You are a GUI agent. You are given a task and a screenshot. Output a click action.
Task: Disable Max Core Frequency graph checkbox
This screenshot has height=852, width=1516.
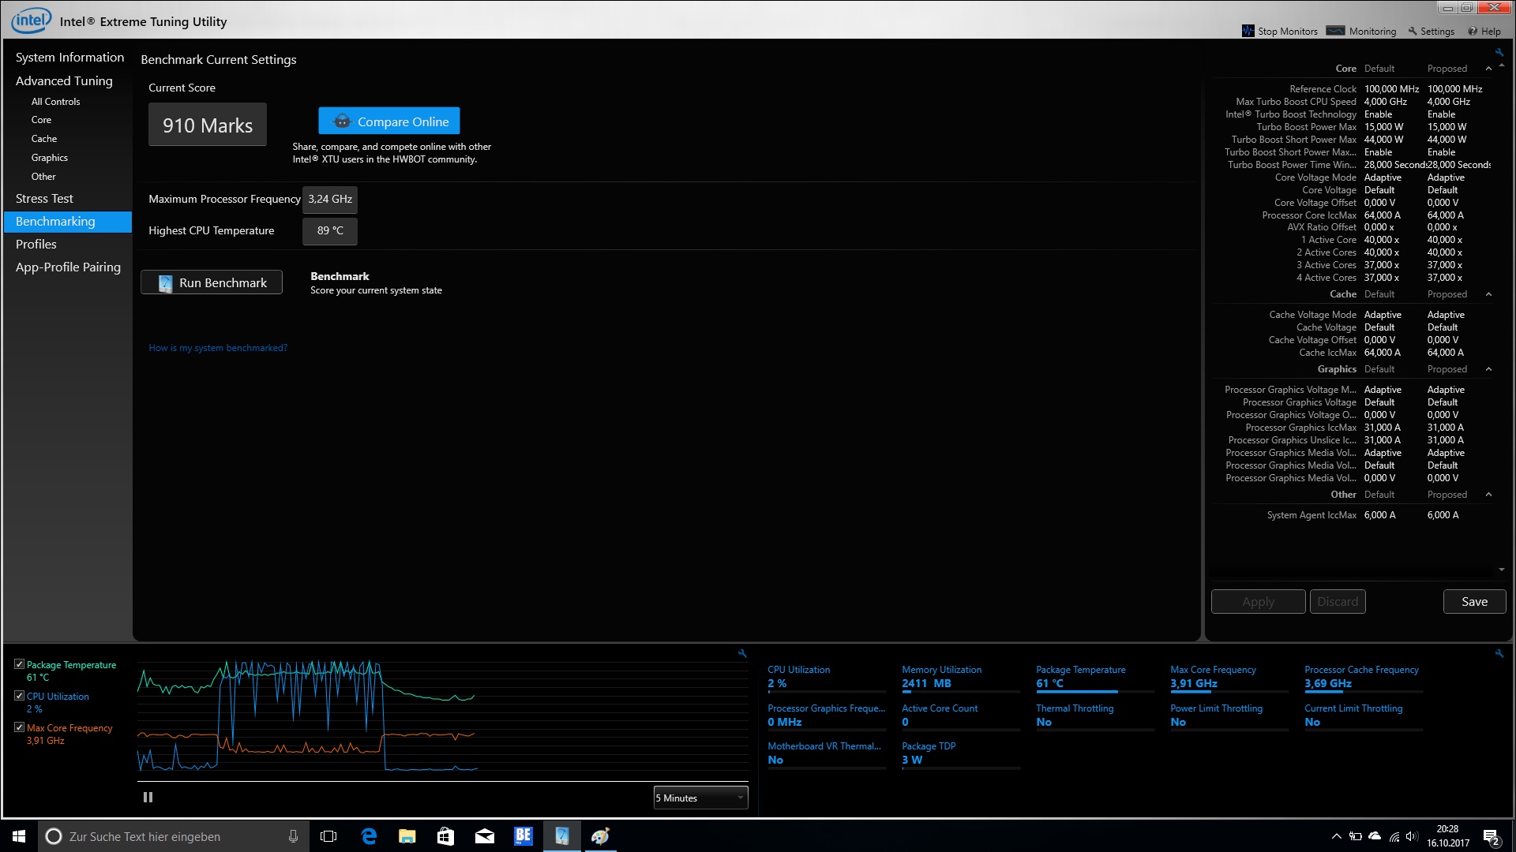[20, 727]
